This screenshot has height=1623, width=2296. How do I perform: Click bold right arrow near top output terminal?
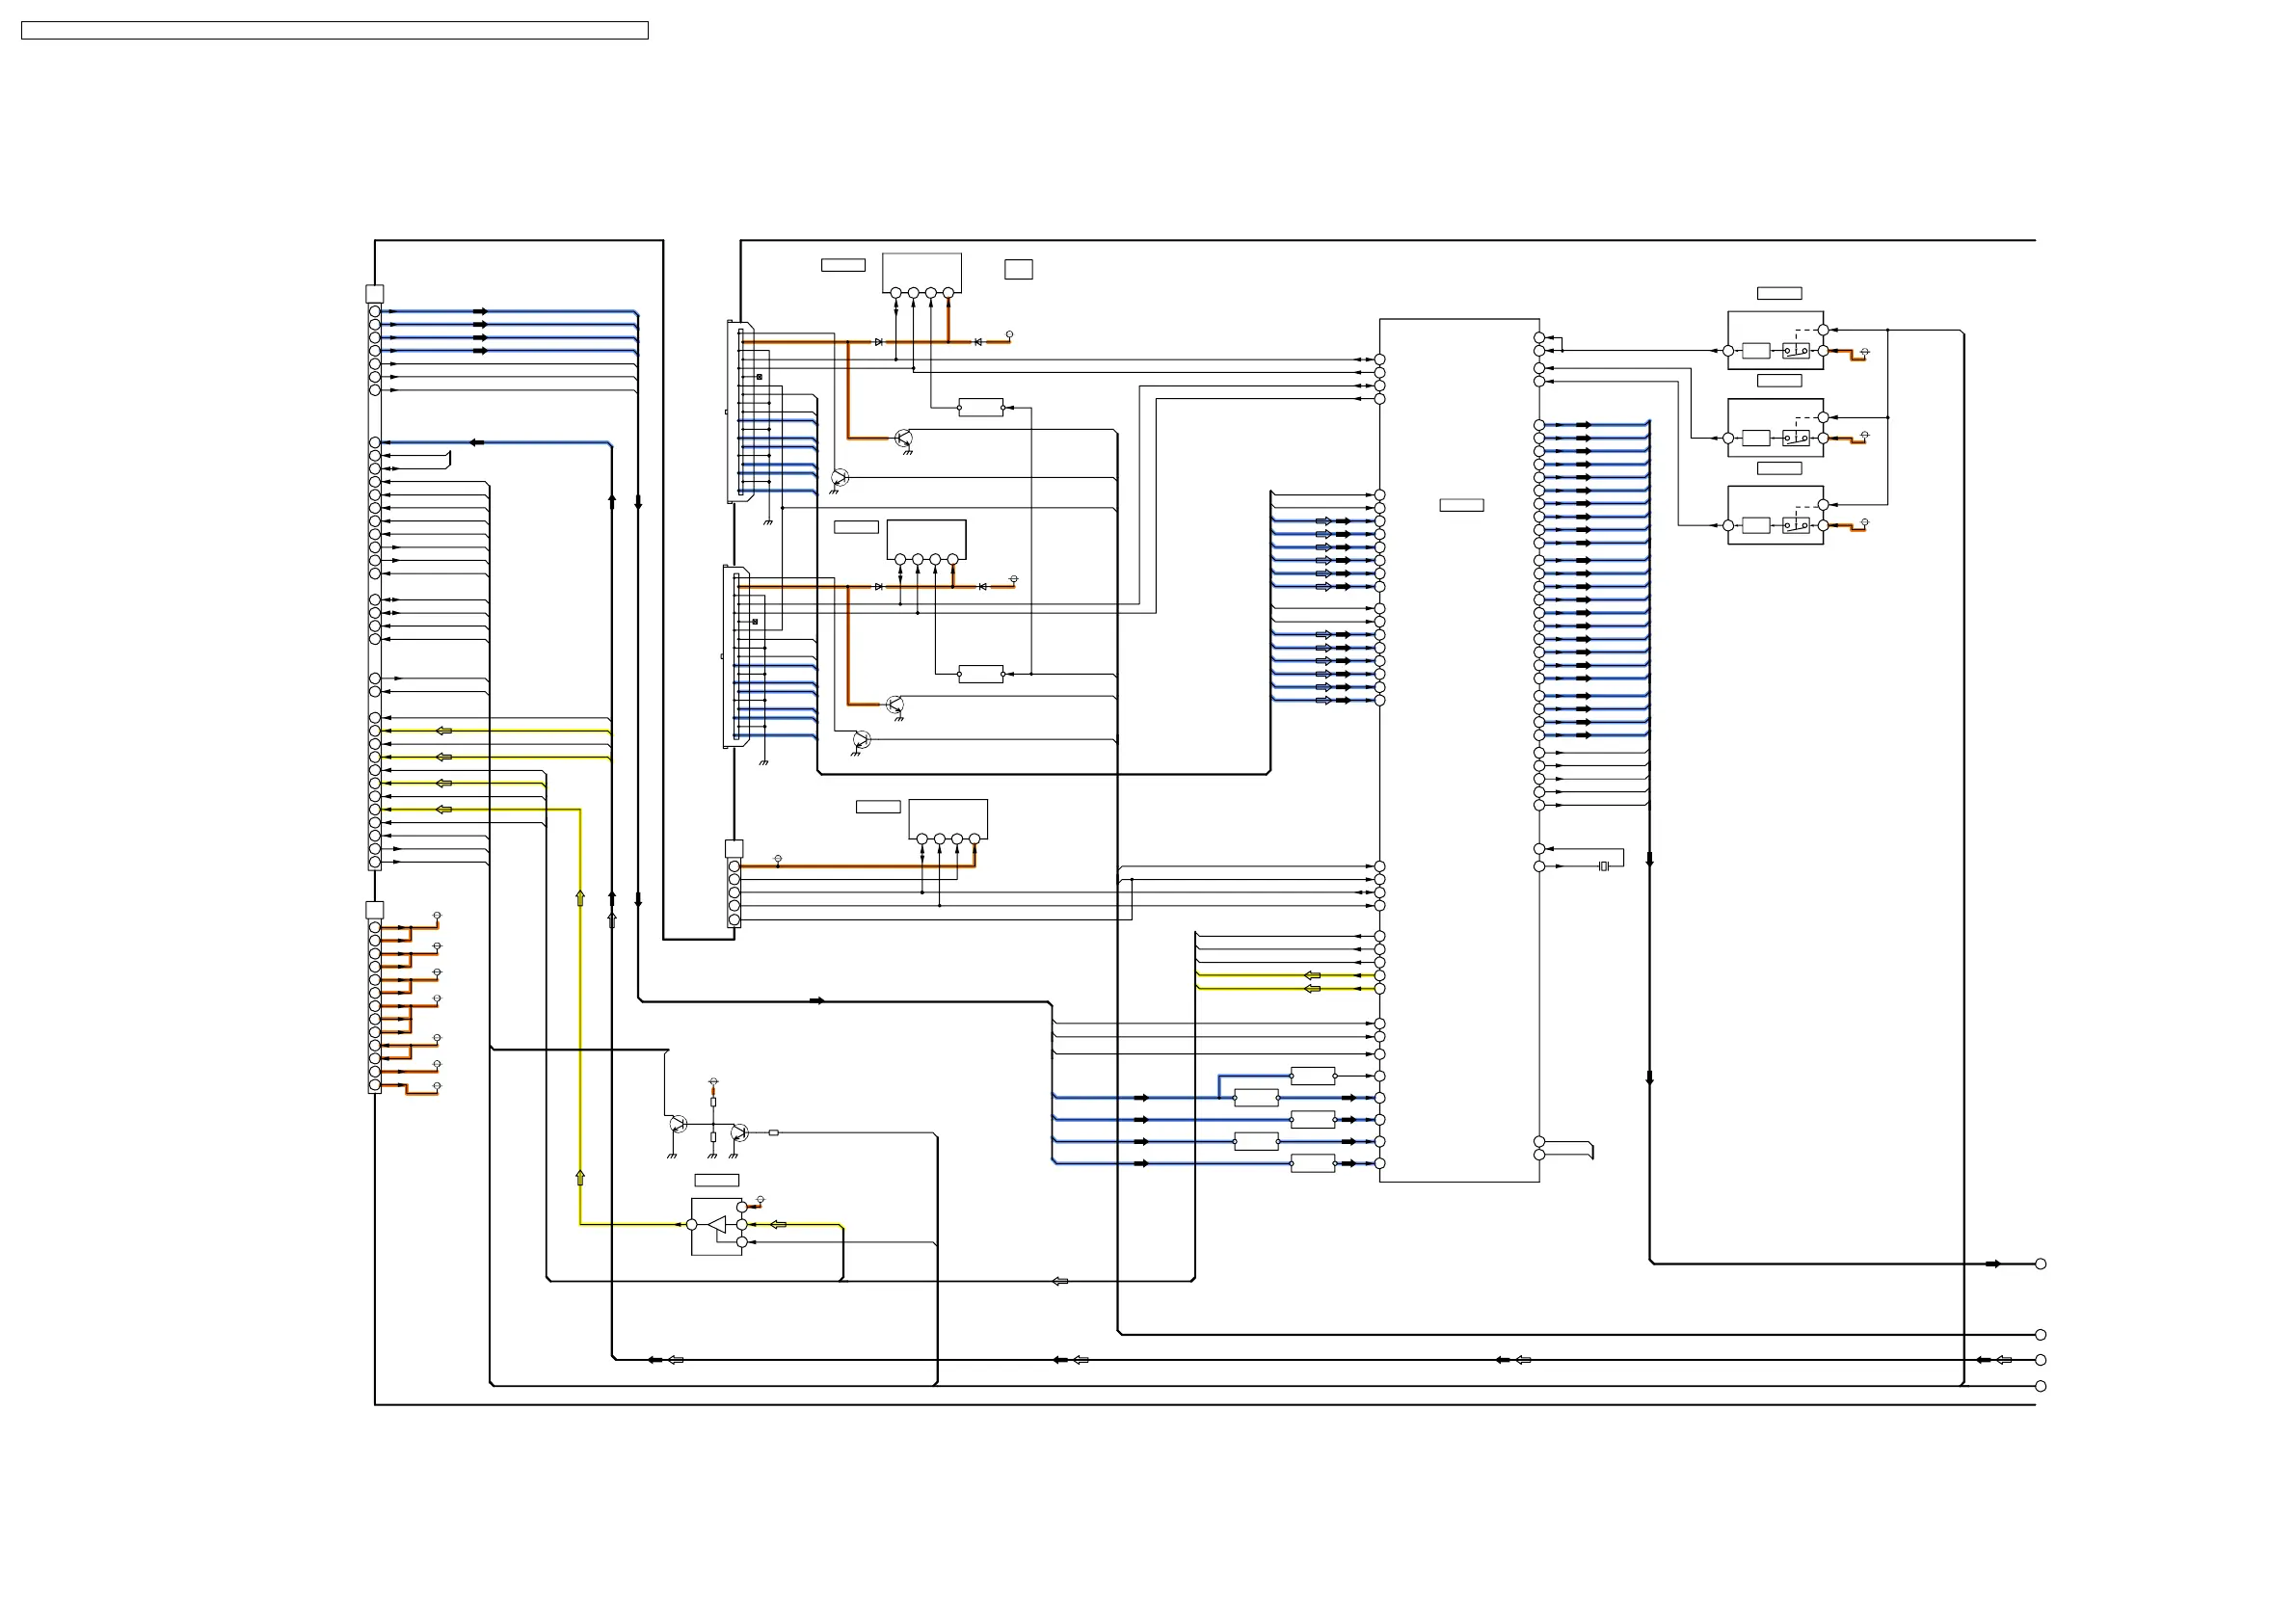(1993, 1264)
